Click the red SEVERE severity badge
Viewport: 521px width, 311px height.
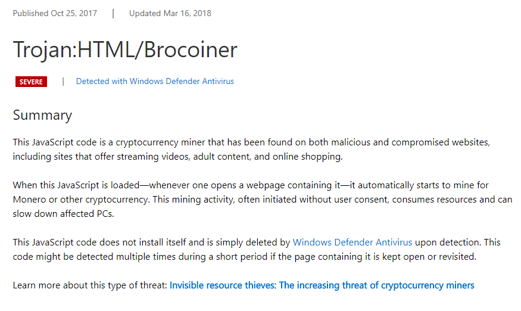[31, 82]
